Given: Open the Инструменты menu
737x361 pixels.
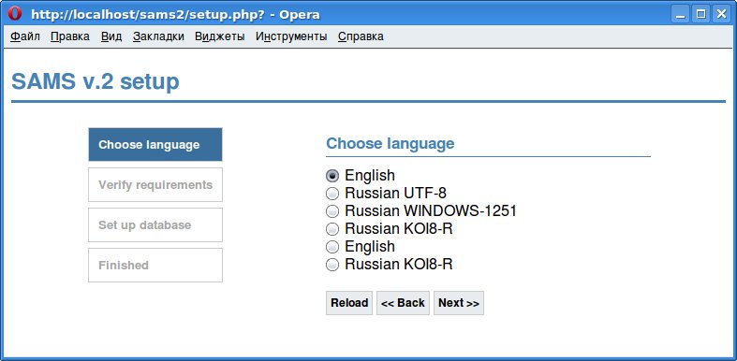Looking at the screenshot, I should pyautogui.click(x=291, y=36).
